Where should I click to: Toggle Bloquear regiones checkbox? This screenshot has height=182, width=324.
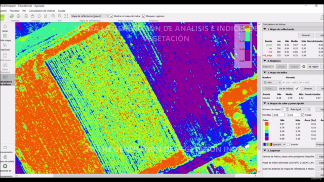[144, 16]
